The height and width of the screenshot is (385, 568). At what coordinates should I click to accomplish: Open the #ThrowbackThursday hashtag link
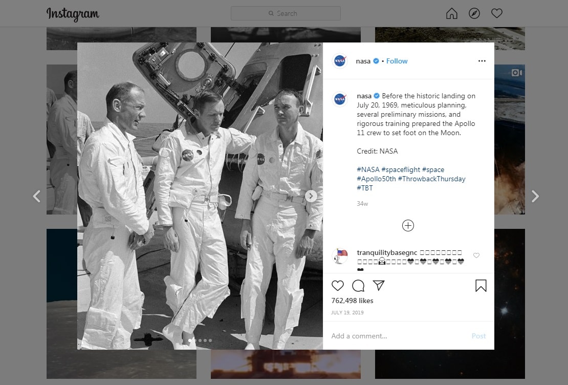[x=432, y=179]
